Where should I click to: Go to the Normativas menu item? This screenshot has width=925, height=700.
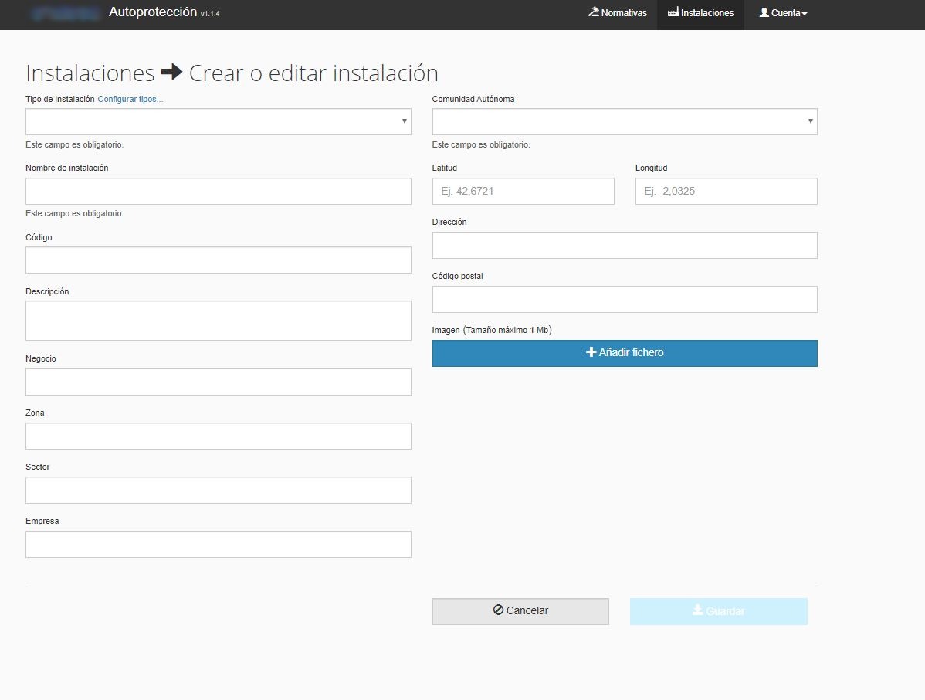(x=624, y=13)
